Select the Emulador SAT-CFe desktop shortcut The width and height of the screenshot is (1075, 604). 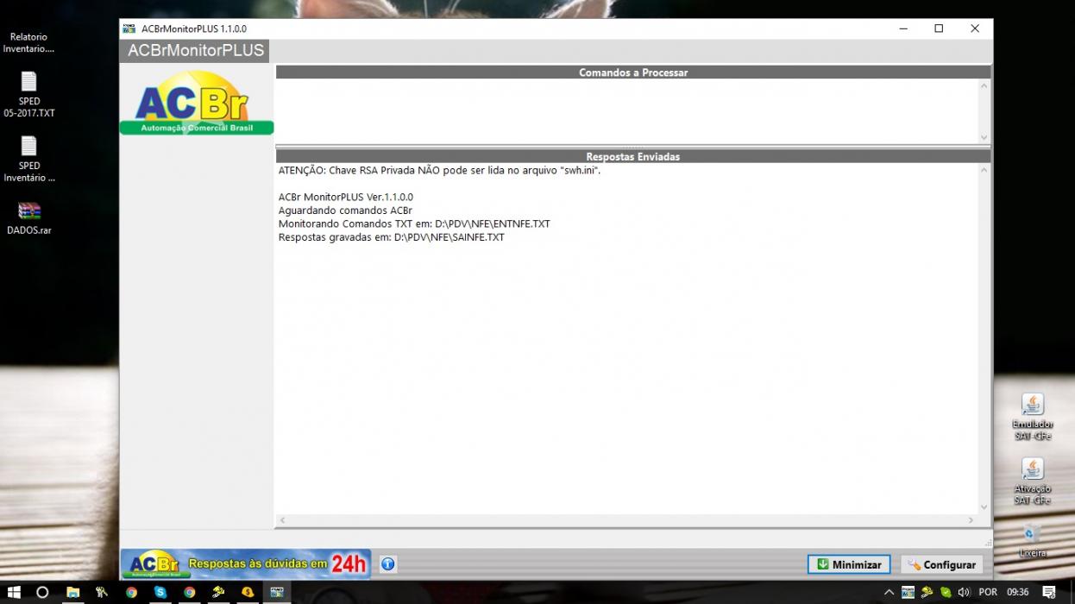click(x=1033, y=417)
